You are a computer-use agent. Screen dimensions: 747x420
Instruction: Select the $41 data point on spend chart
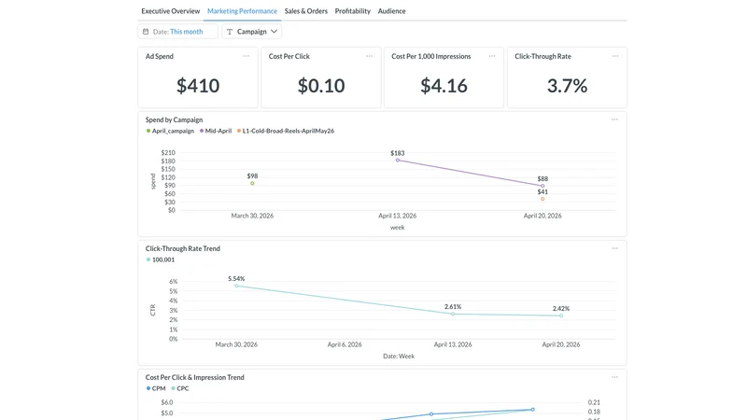click(543, 199)
